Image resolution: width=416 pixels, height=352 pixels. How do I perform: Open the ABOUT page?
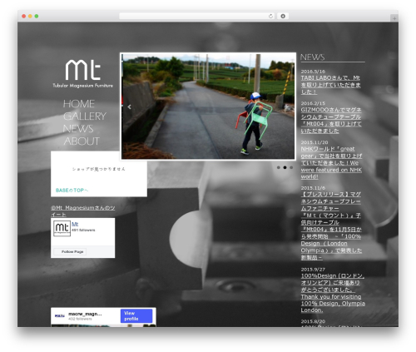pyautogui.click(x=82, y=141)
